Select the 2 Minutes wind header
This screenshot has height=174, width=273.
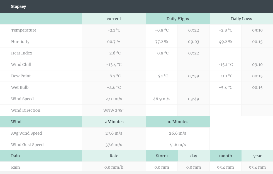pyautogui.click(x=114, y=122)
